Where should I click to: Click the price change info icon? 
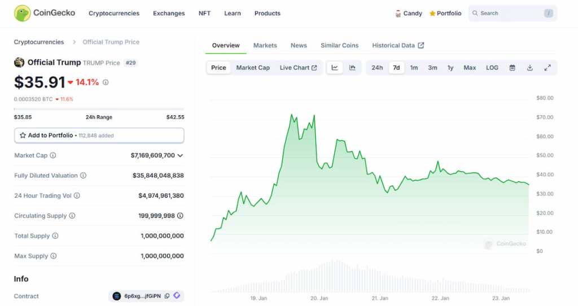106,82
